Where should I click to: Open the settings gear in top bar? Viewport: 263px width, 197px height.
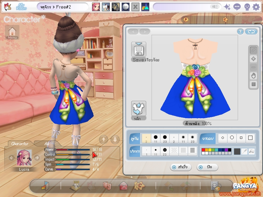tap(256, 7)
